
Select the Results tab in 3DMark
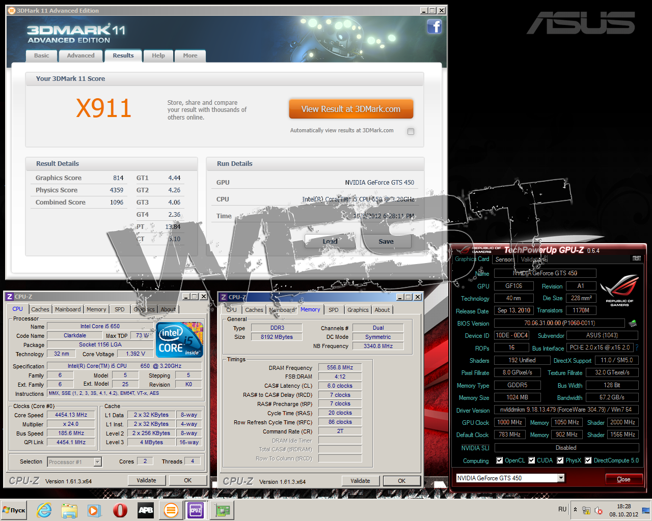(123, 55)
